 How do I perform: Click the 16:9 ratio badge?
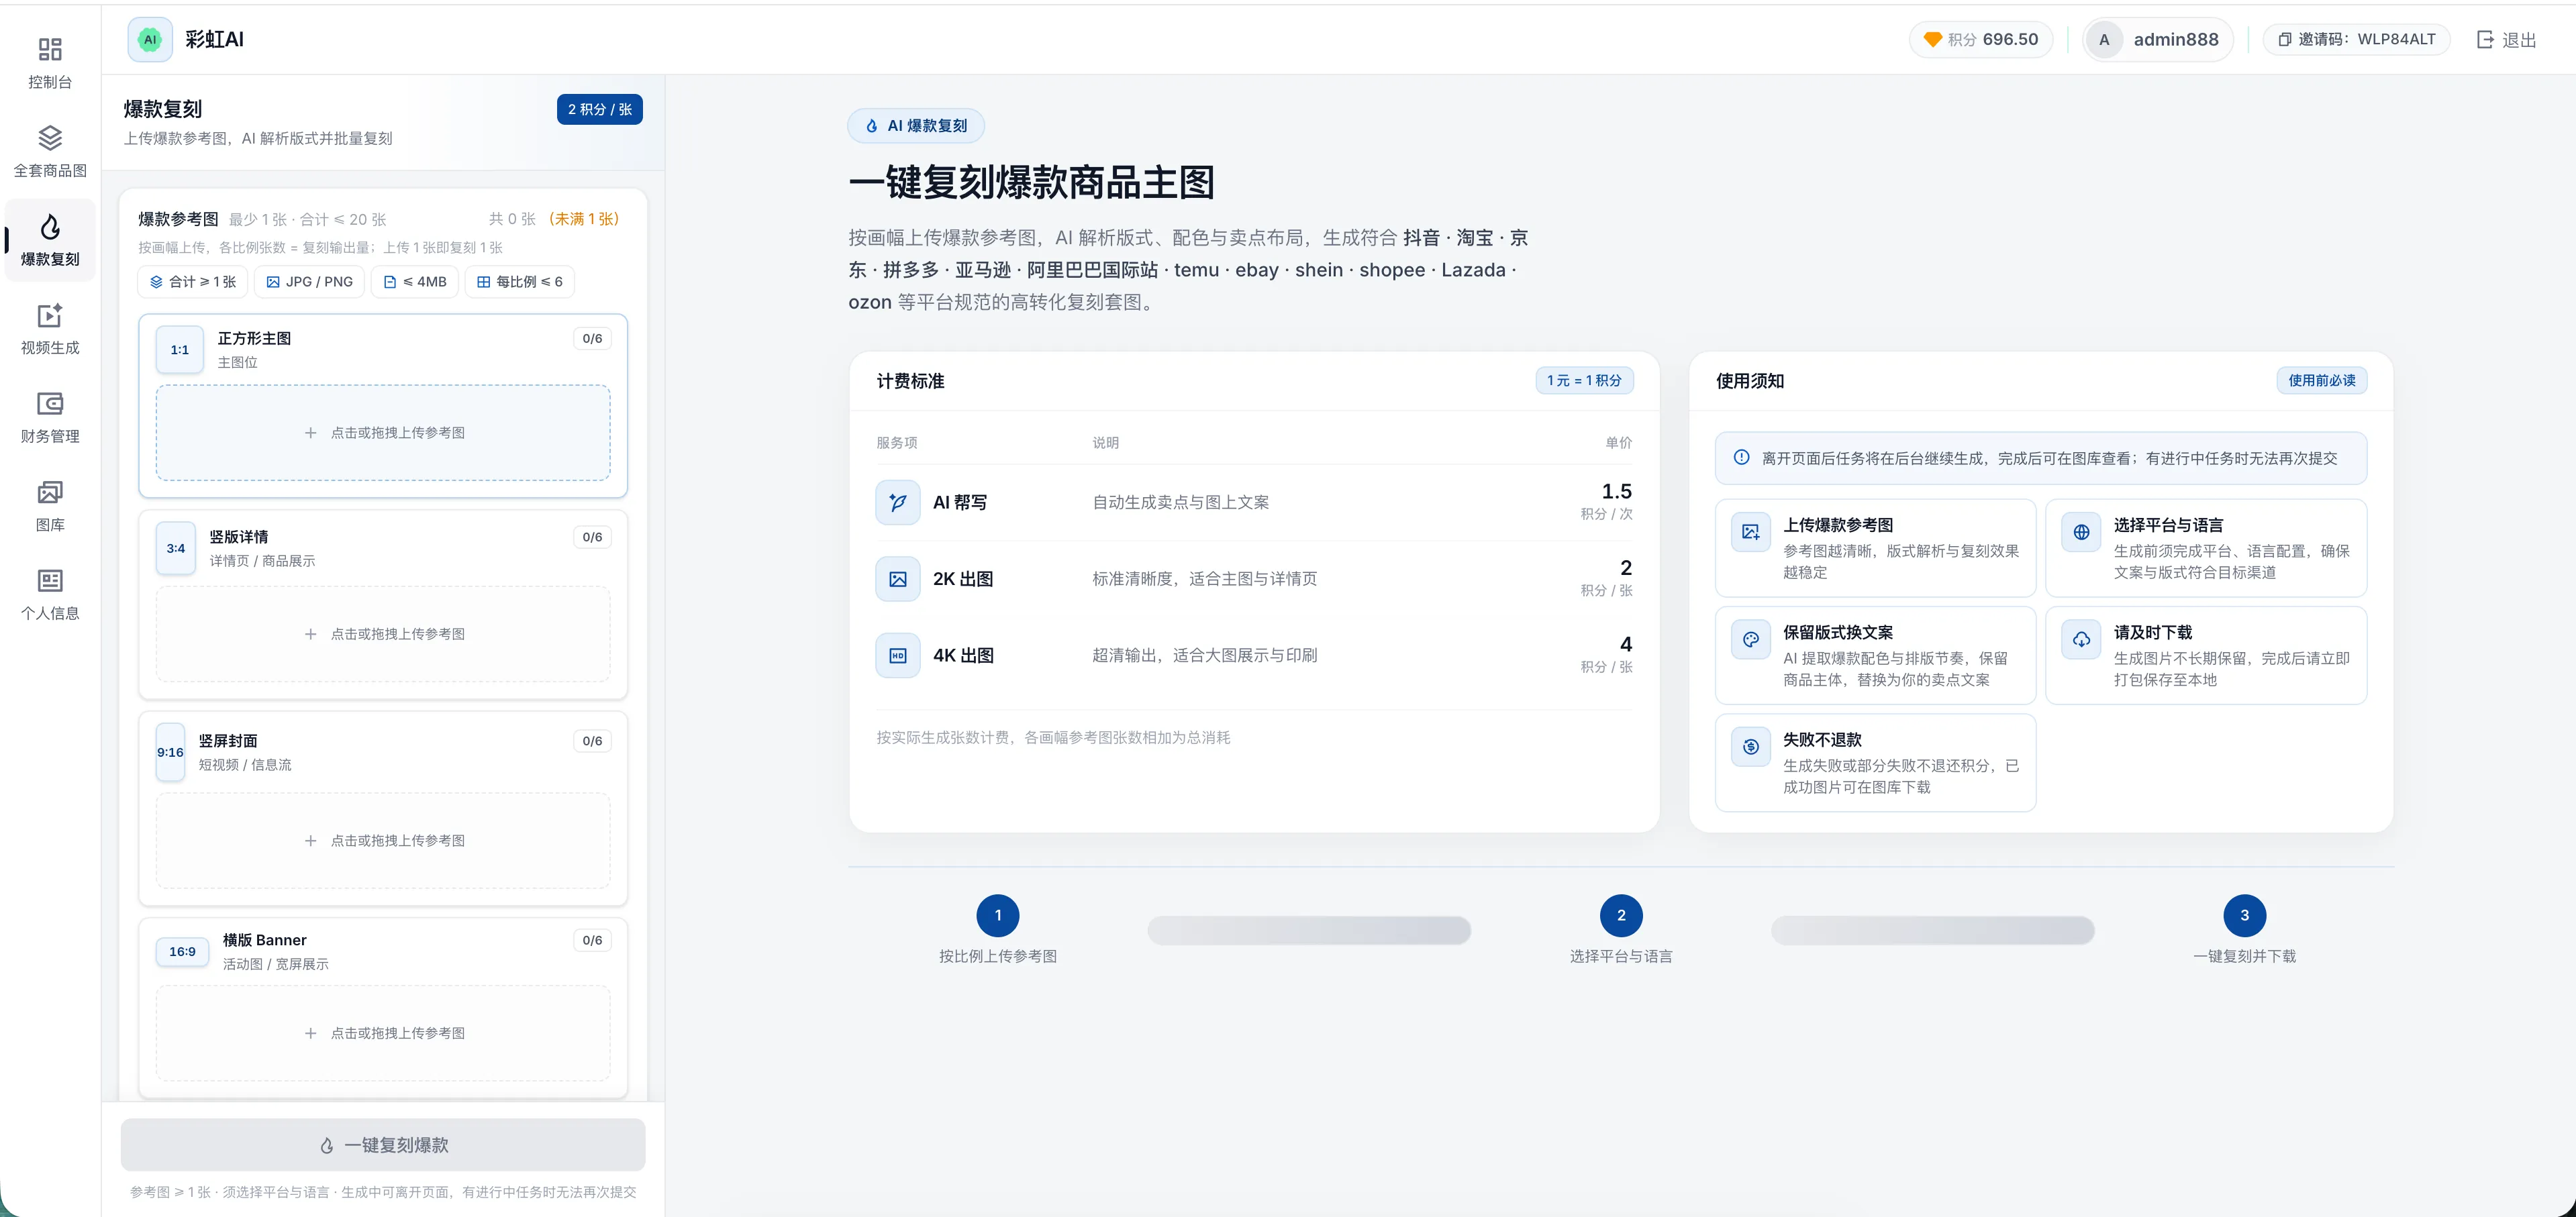[182, 951]
